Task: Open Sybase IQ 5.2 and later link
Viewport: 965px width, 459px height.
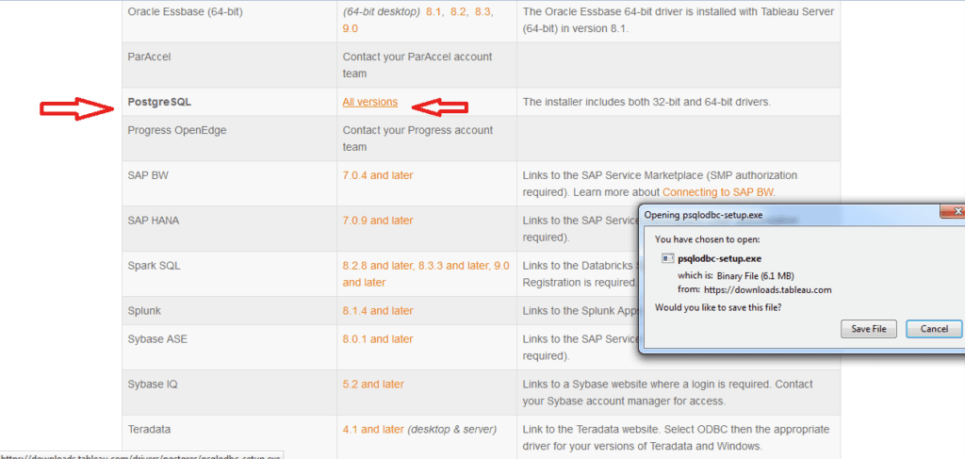Action: (373, 385)
